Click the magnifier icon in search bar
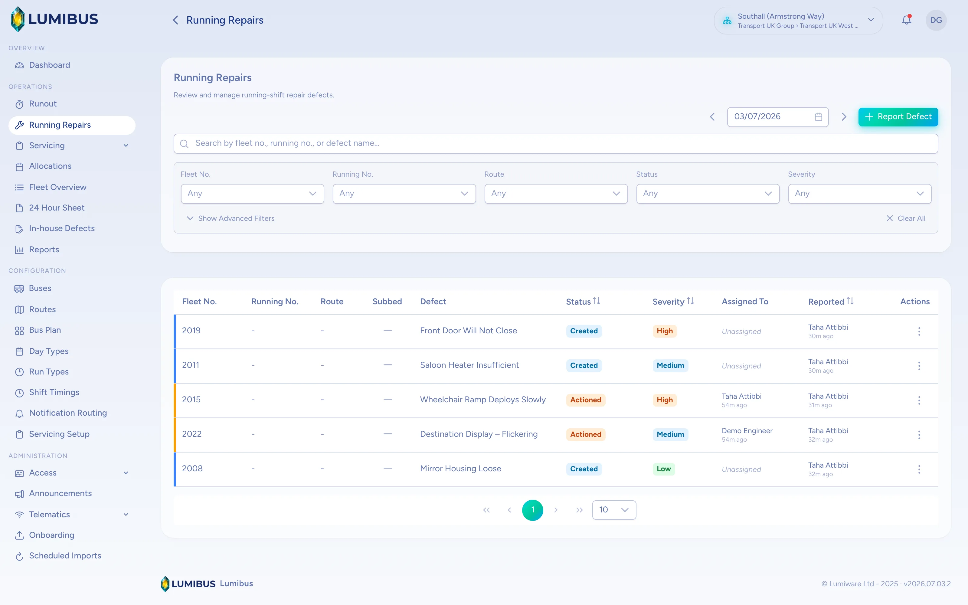The height and width of the screenshot is (605, 968). point(184,144)
